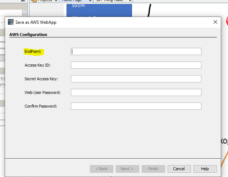Close the Projects tab
The image size is (228, 177).
[x=56, y=1]
